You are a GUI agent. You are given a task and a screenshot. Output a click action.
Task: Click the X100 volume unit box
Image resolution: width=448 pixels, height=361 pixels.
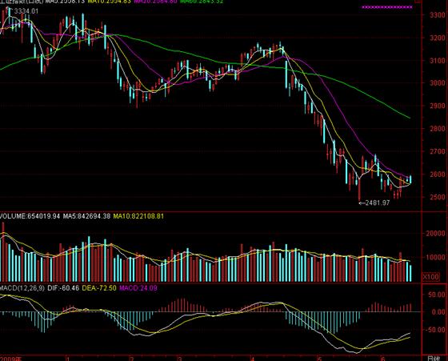[431, 277]
